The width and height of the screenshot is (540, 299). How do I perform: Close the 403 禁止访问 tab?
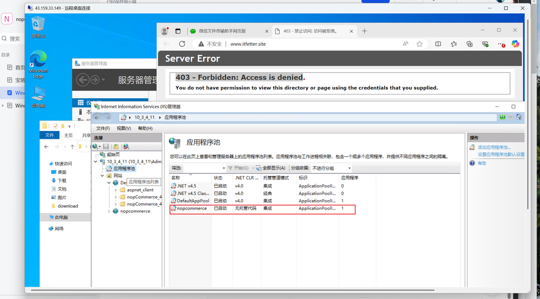(351, 31)
